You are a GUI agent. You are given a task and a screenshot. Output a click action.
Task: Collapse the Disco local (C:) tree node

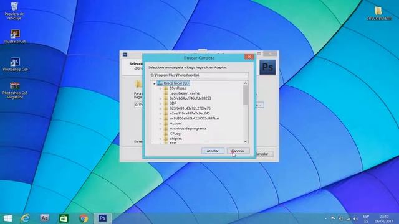tap(154, 83)
